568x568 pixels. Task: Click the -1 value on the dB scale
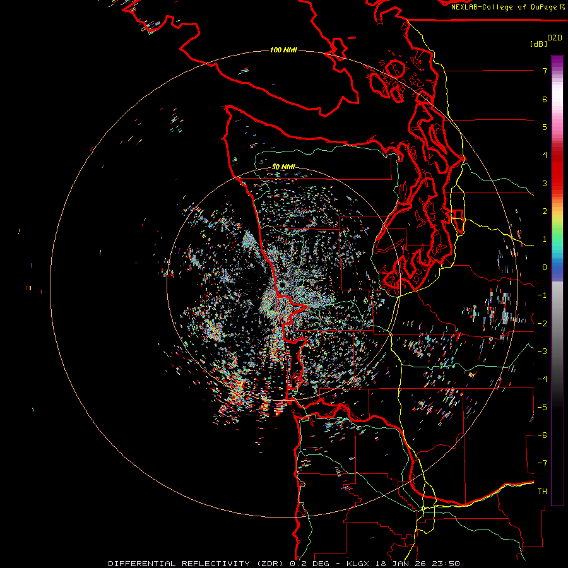(x=542, y=295)
